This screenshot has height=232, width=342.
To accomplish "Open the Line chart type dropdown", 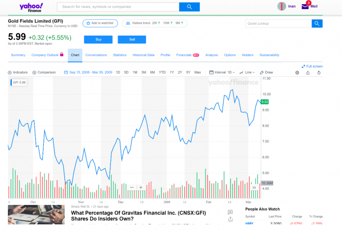I will tap(247, 72).
